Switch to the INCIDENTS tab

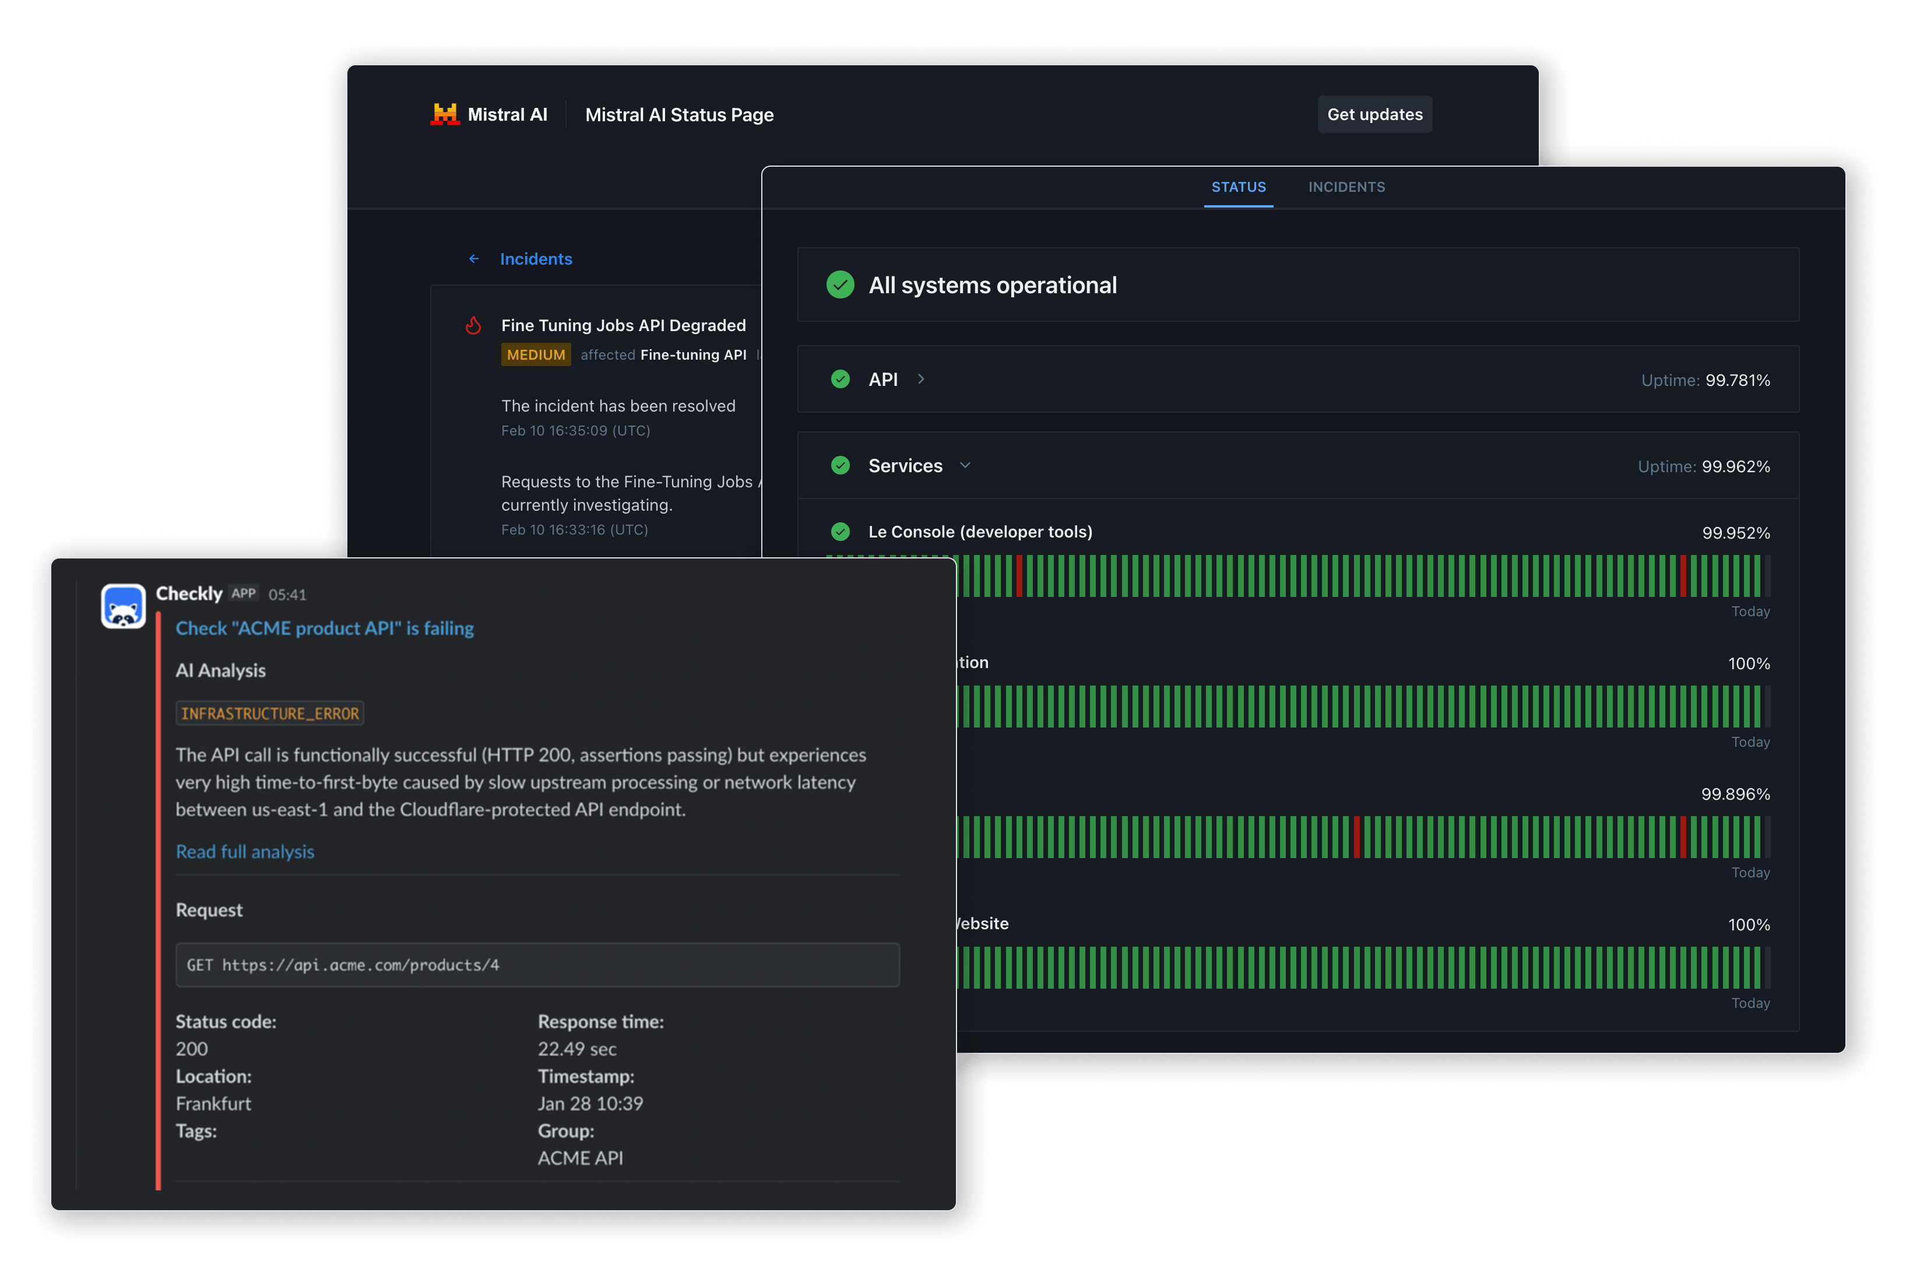point(1346,187)
